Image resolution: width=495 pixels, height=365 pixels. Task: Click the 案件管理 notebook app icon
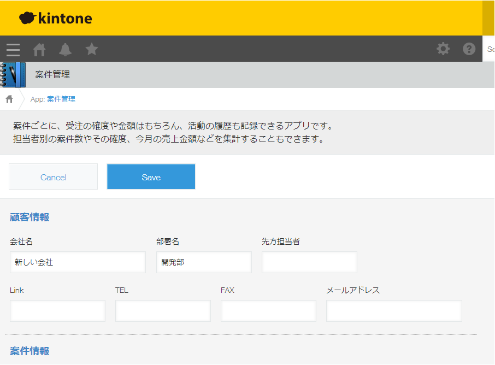(x=13, y=75)
